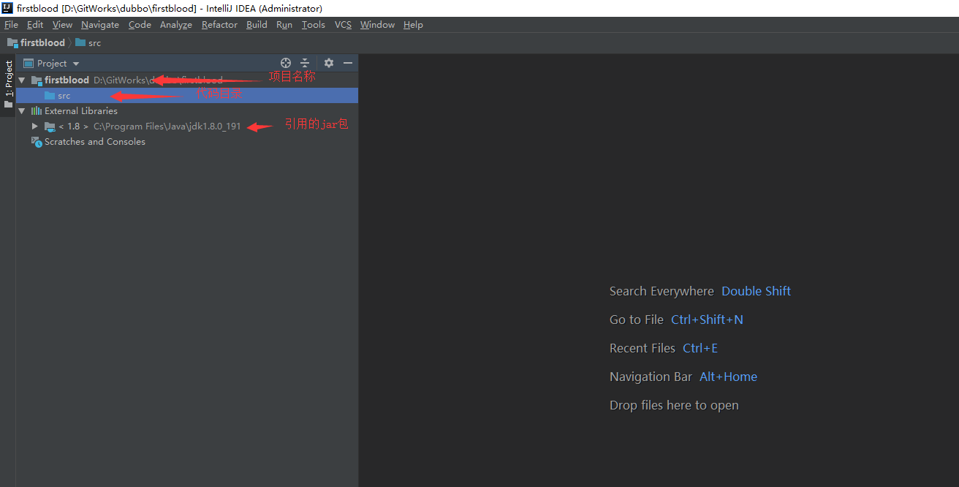Click the Ctrl+Shift+N shortcut hint
This screenshot has width=959, height=487.
point(707,320)
